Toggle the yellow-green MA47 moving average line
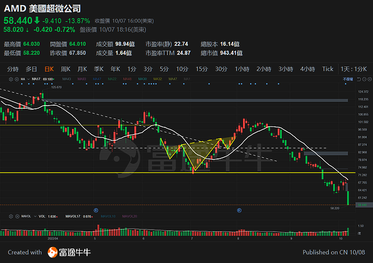373x263 pixels. pos(173,79)
